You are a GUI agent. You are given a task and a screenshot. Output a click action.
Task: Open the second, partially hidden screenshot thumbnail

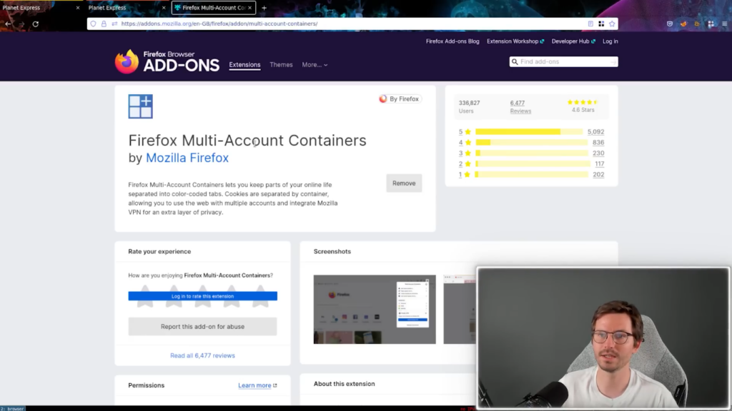pos(460,310)
